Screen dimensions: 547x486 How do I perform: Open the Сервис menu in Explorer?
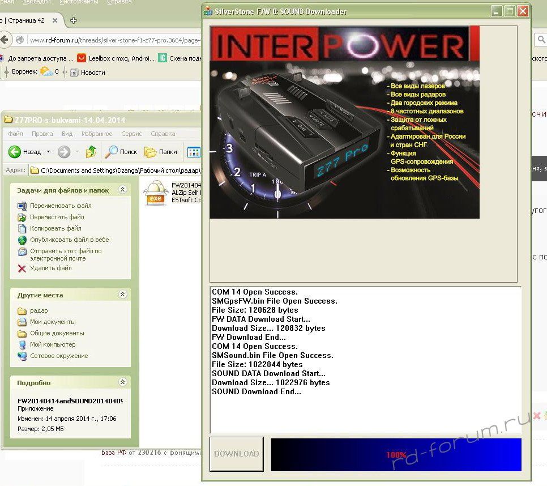(131, 134)
